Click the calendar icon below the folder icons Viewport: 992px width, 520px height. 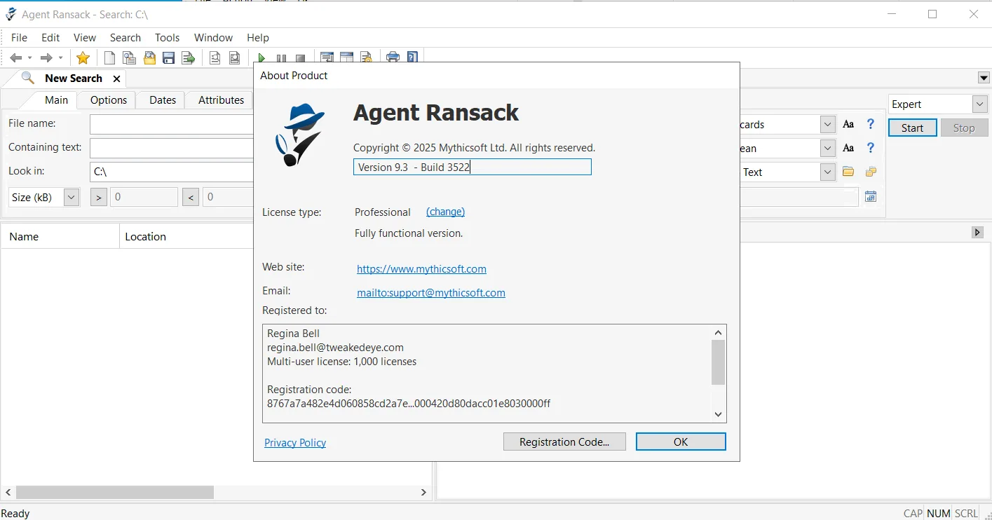coord(871,197)
